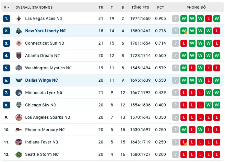Click the points total 1974:1650
The width and height of the screenshot is (225, 162).
[140, 19]
